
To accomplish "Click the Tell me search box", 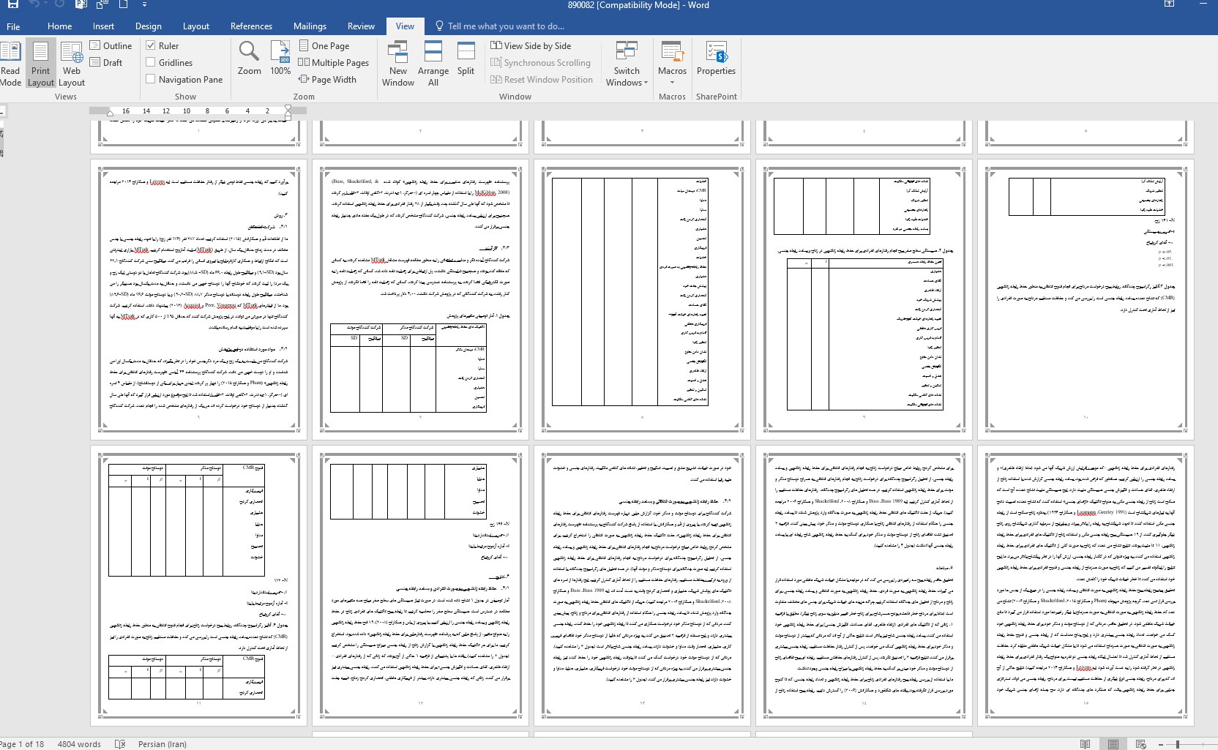I will 505,26.
